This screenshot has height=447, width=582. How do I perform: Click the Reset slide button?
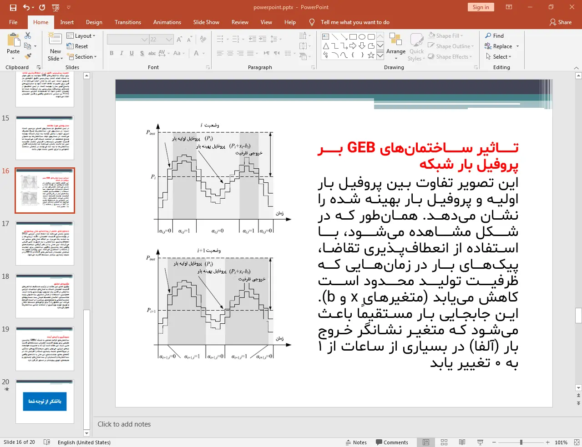point(77,46)
